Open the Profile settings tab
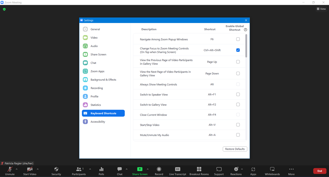 (103, 96)
